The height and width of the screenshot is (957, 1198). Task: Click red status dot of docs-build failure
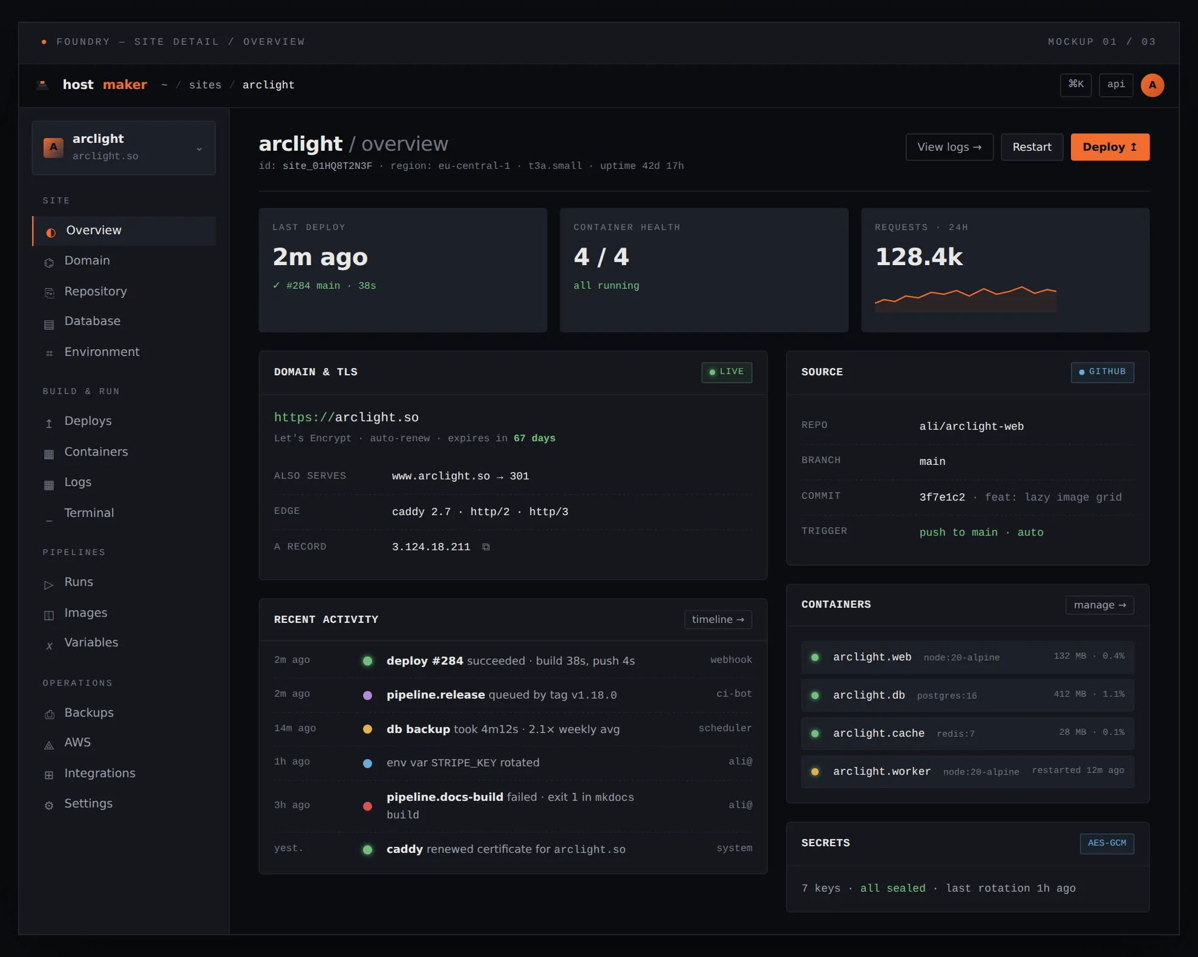[367, 806]
